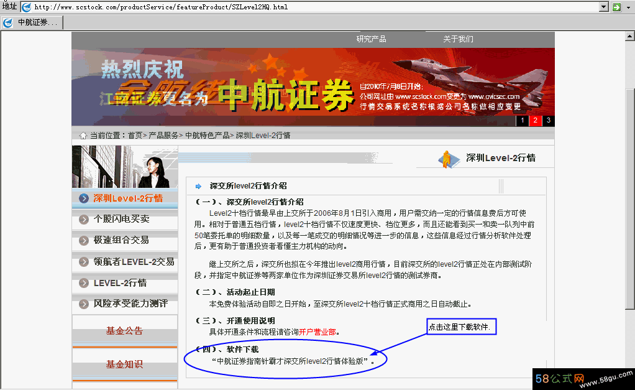Click blue arrow icon beside 深圳Level-2行情
The width and height of the screenshot is (635, 390).
click(x=84, y=198)
